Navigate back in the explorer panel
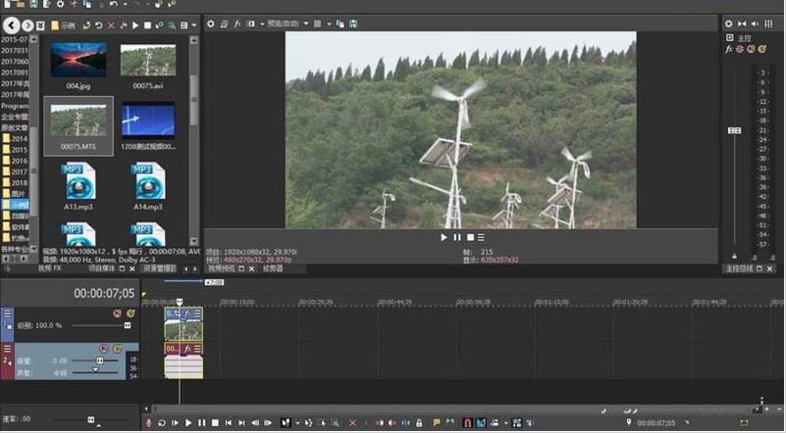The height and width of the screenshot is (433, 786). 12,25
